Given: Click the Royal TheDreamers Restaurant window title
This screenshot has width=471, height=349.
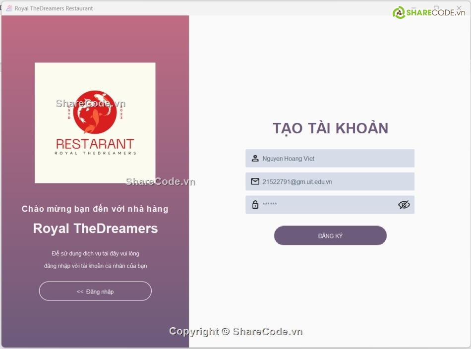Looking at the screenshot, I should [54, 8].
